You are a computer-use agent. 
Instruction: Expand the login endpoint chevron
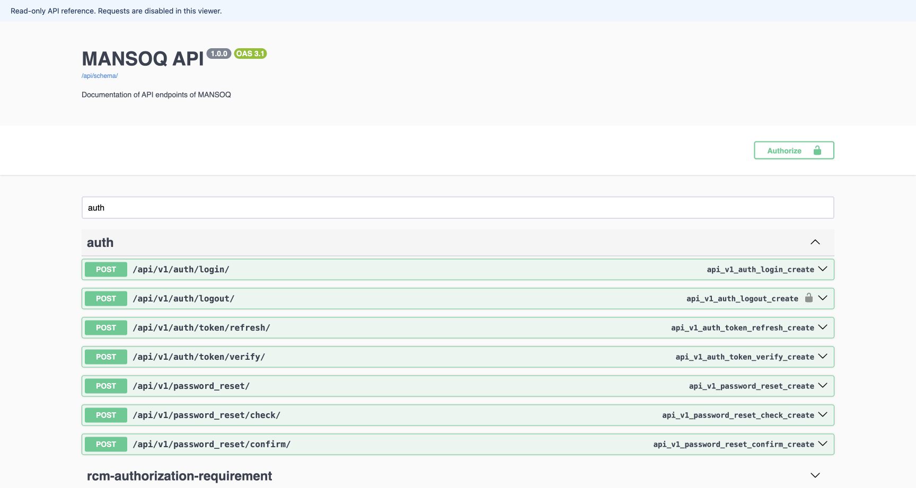pos(823,269)
